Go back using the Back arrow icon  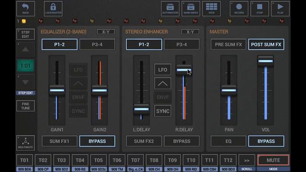(x=25, y=9)
